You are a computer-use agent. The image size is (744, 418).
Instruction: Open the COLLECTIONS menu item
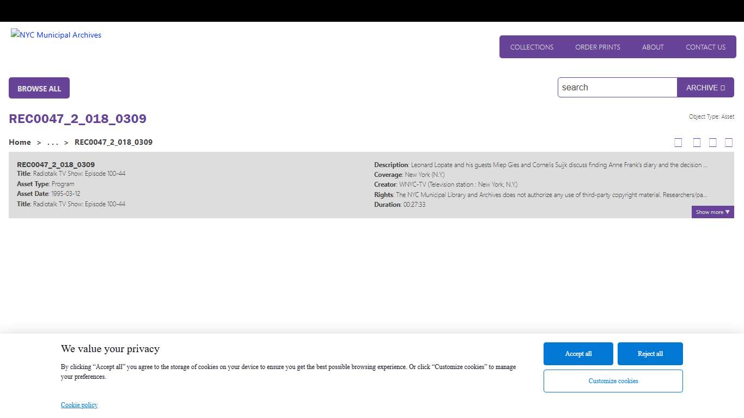point(532,47)
